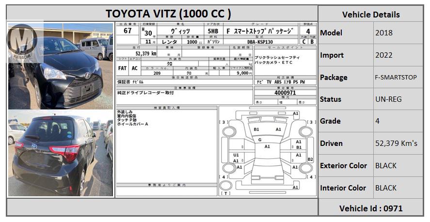The image size is (430, 222).
Task: Click the Interior Color label
Action: point(343,188)
